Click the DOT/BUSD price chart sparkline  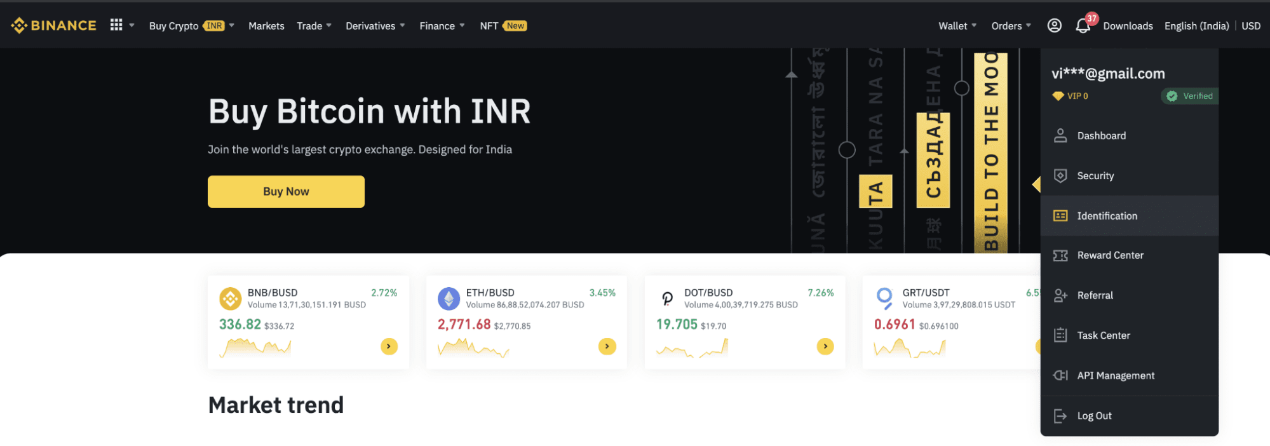[692, 348]
